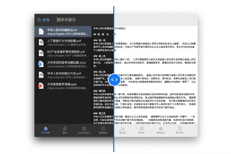Click the PowerPoint icon of the pptx file
Viewport: 231px width, 154px height.
tap(41, 86)
